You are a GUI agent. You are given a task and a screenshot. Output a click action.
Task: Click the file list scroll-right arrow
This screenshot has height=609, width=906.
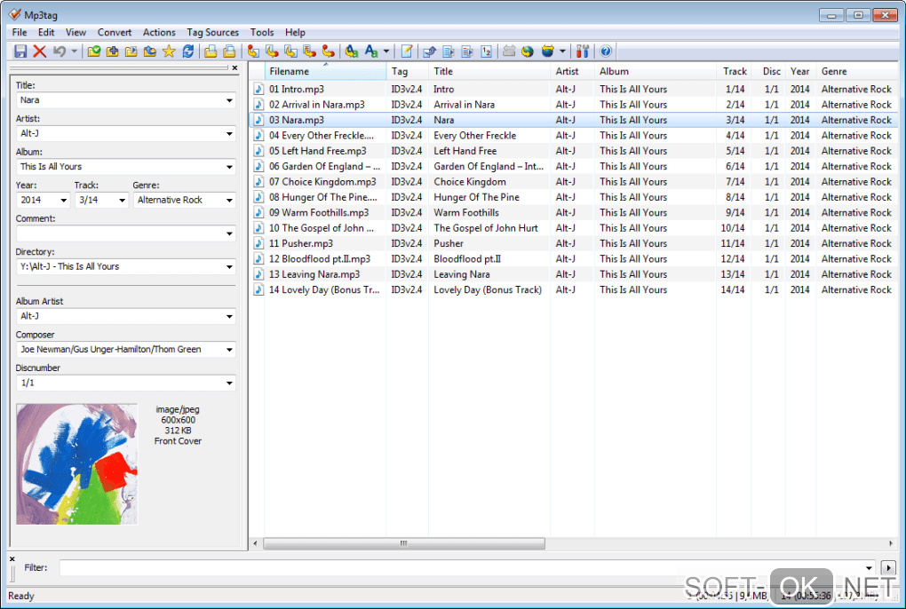[x=890, y=543]
